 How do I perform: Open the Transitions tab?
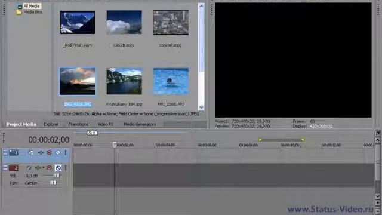pos(78,124)
